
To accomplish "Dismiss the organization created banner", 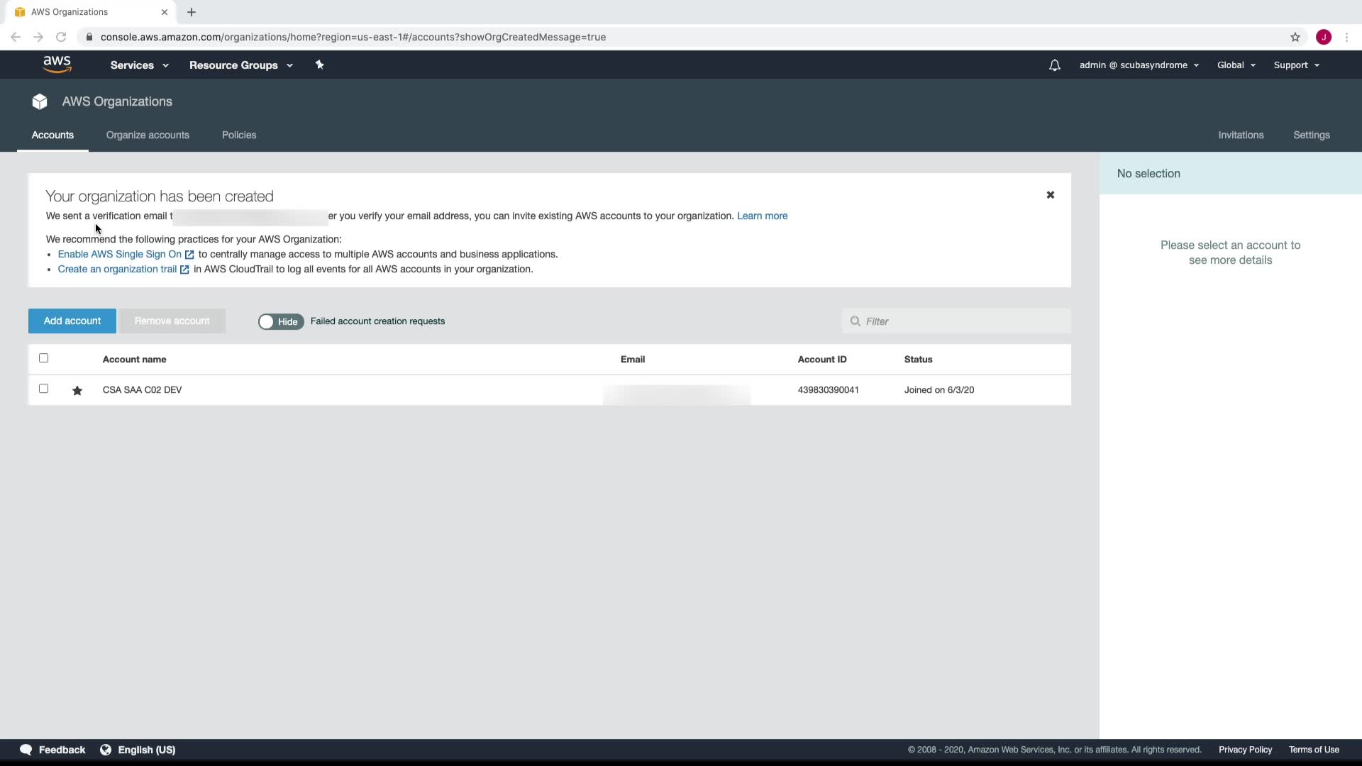I will pyautogui.click(x=1050, y=195).
